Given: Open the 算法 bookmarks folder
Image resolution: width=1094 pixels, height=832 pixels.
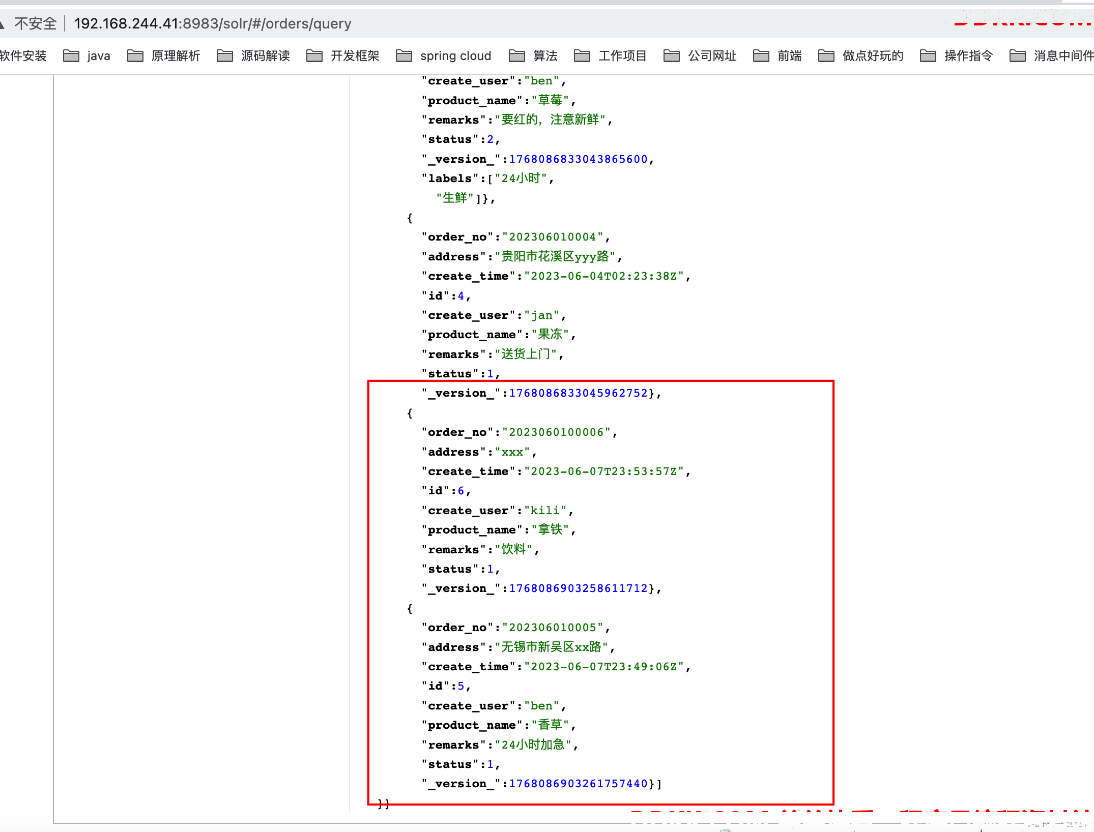Looking at the screenshot, I should [x=533, y=56].
